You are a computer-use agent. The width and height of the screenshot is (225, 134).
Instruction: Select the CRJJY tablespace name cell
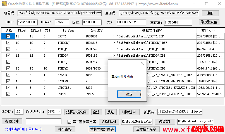(71, 36)
